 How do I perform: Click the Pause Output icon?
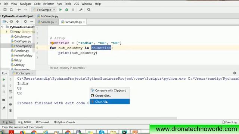pos(4,92)
